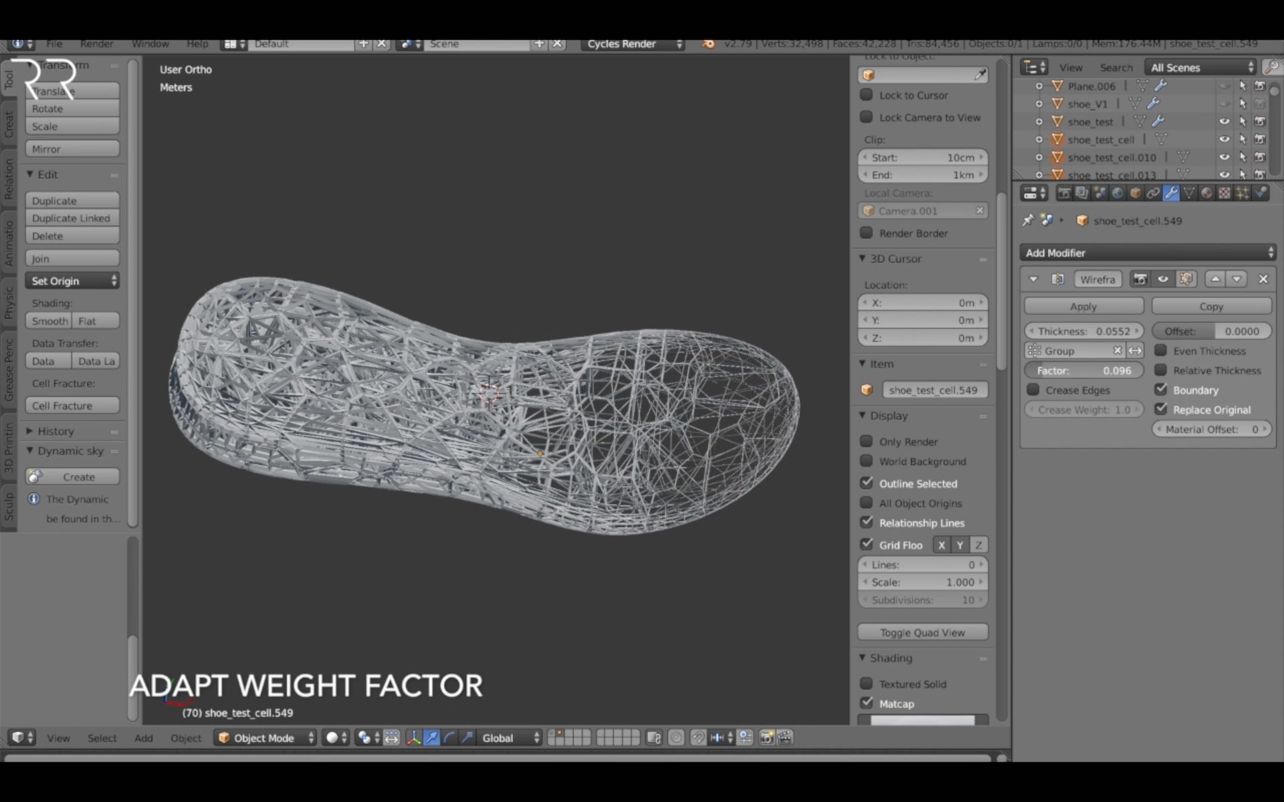This screenshot has width=1284, height=802.
Task: Uncheck the Boundary checkbox
Action: click(x=1162, y=390)
